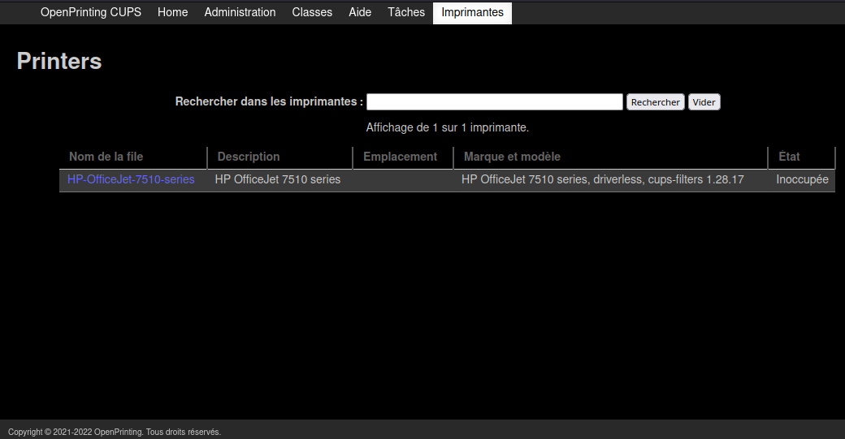Select the Inoccupée status cell
The width and height of the screenshot is (845, 439).
(x=802, y=179)
